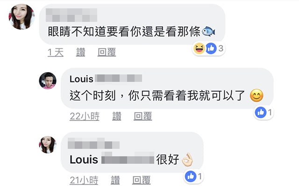Click the thumbs-up reaction on the 很好 reply

(191, 176)
